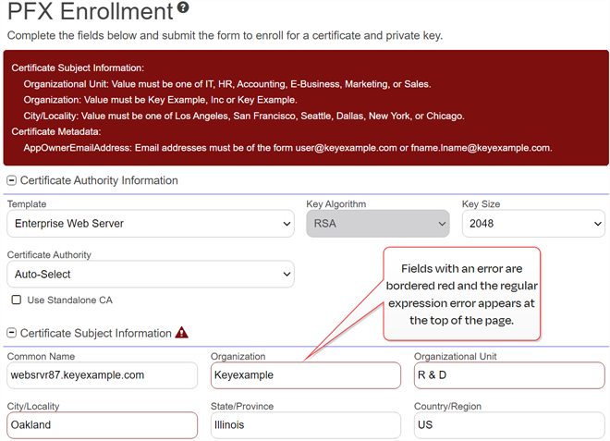Collapse Certificate Authority Information section

point(12,181)
